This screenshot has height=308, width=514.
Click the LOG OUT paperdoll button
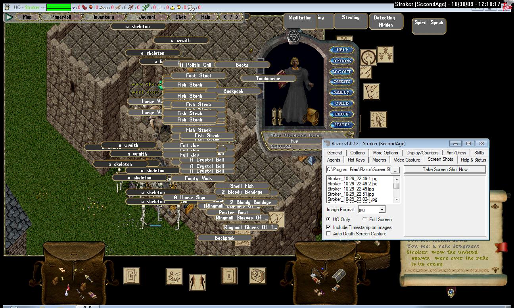(x=341, y=71)
